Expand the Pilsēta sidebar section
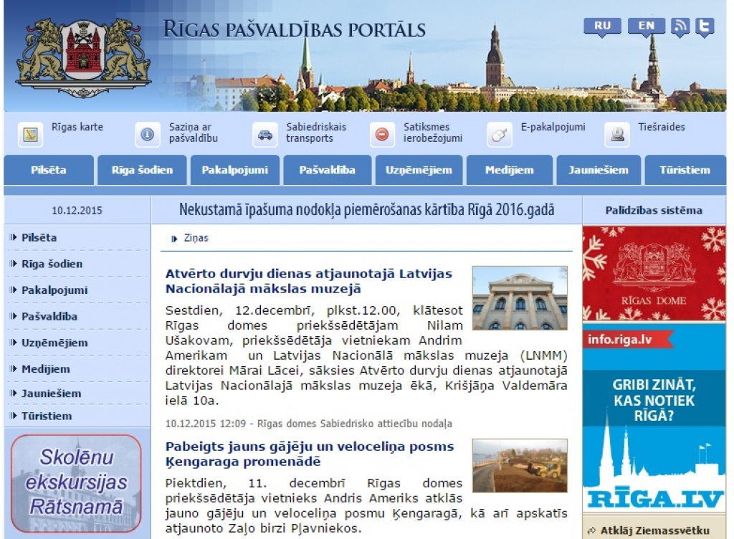The height and width of the screenshot is (539, 734). coord(37,237)
